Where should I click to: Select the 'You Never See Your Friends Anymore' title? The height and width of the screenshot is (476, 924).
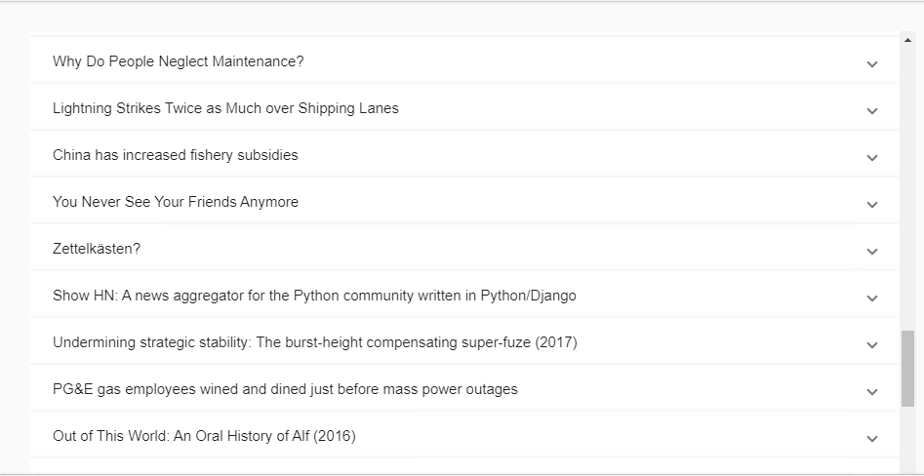click(x=176, y=202)
